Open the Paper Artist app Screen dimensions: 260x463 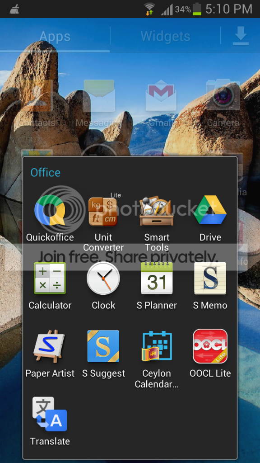click(x=50, y=346)
